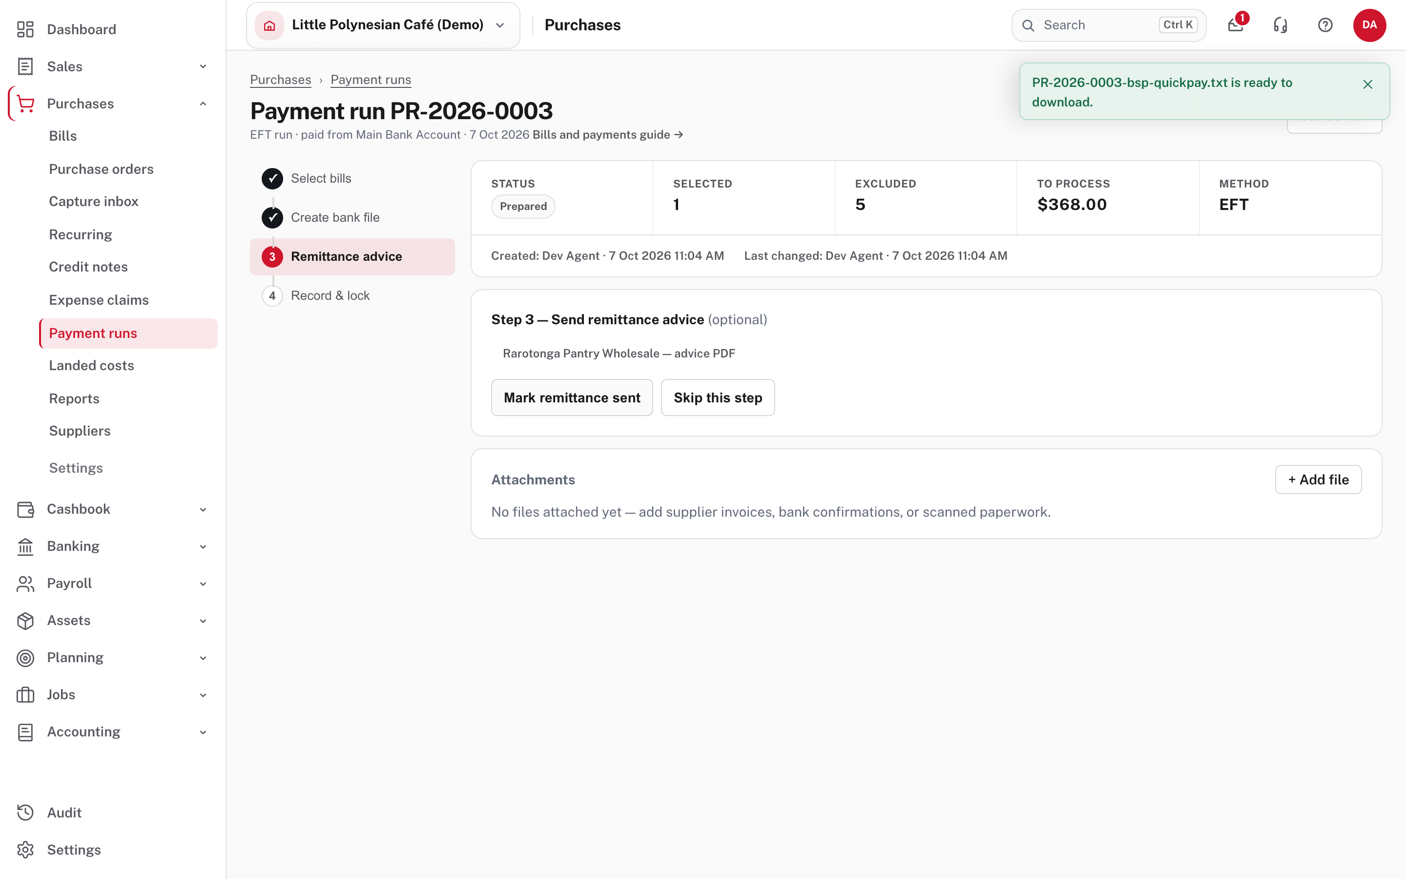Viewport: 1406px width, 879px height.
Task: Open Suppliers in Purchases menu
Action: (x=80, y=431)
